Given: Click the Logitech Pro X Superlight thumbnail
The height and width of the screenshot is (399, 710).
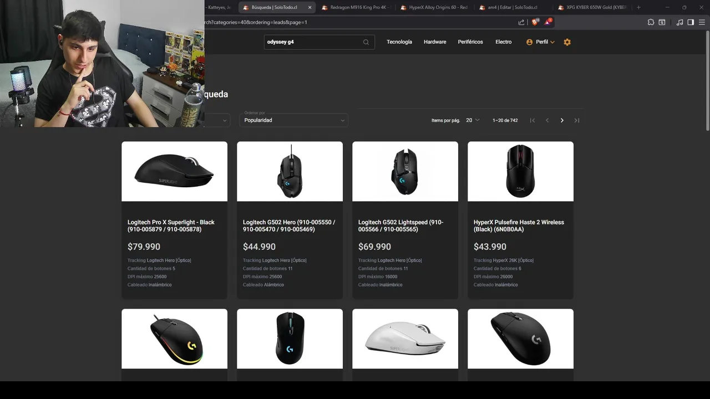Looking at the screenshot, I should pyautogui.click(x=174, y=171).
